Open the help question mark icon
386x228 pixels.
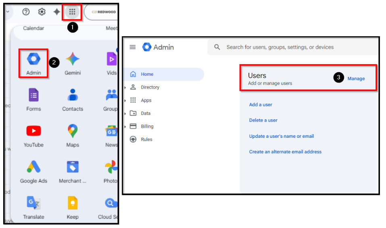pyautogui.click(x=26, y=12)
